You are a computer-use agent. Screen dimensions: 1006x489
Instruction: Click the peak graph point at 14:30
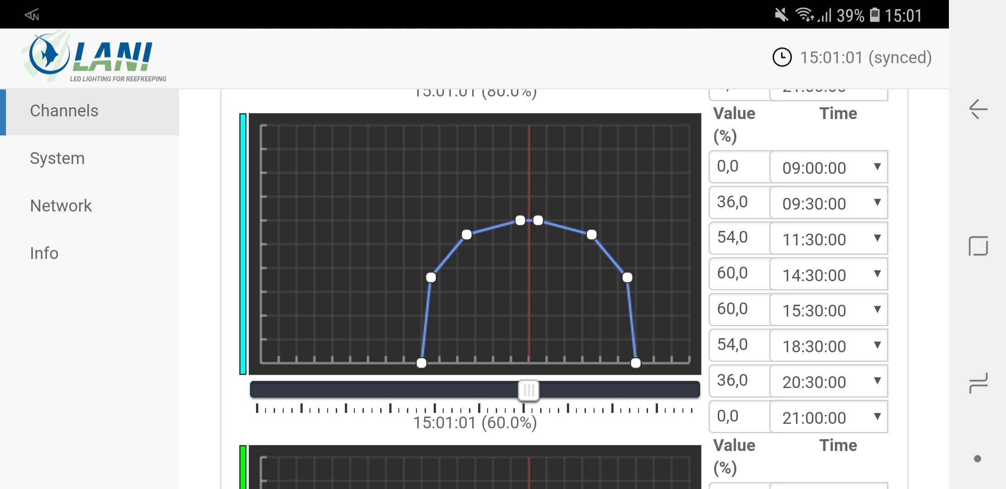[x=520, y=221]
